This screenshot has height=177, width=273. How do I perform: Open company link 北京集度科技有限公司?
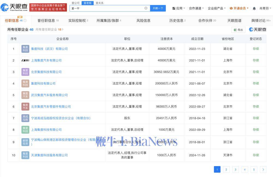pyautogui.click(x=46, y=72)
